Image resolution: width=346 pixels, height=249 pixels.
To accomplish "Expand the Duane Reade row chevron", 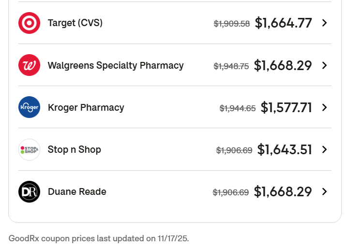I will pyautogui.click(x=324, y=191).
